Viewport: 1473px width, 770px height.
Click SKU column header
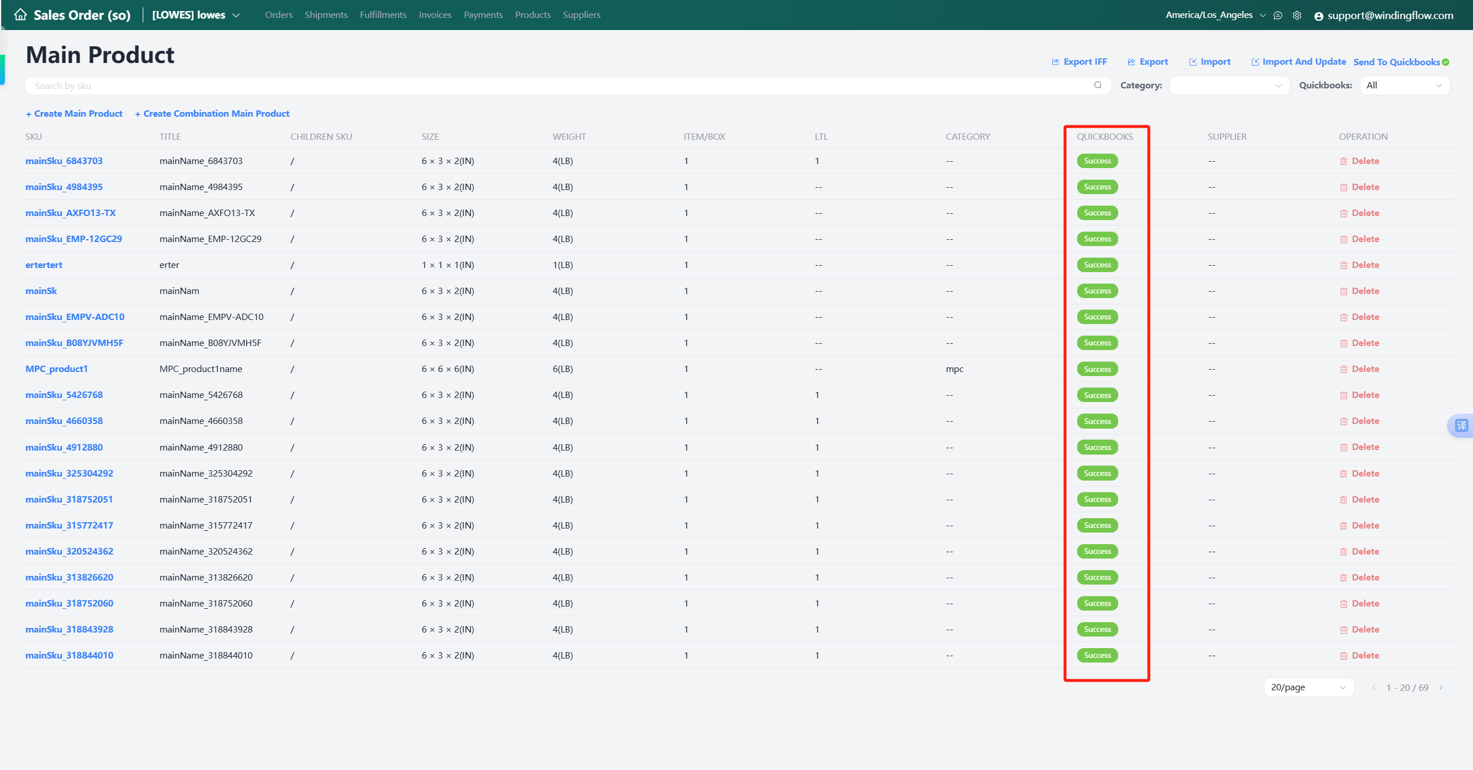coord(34,137)
